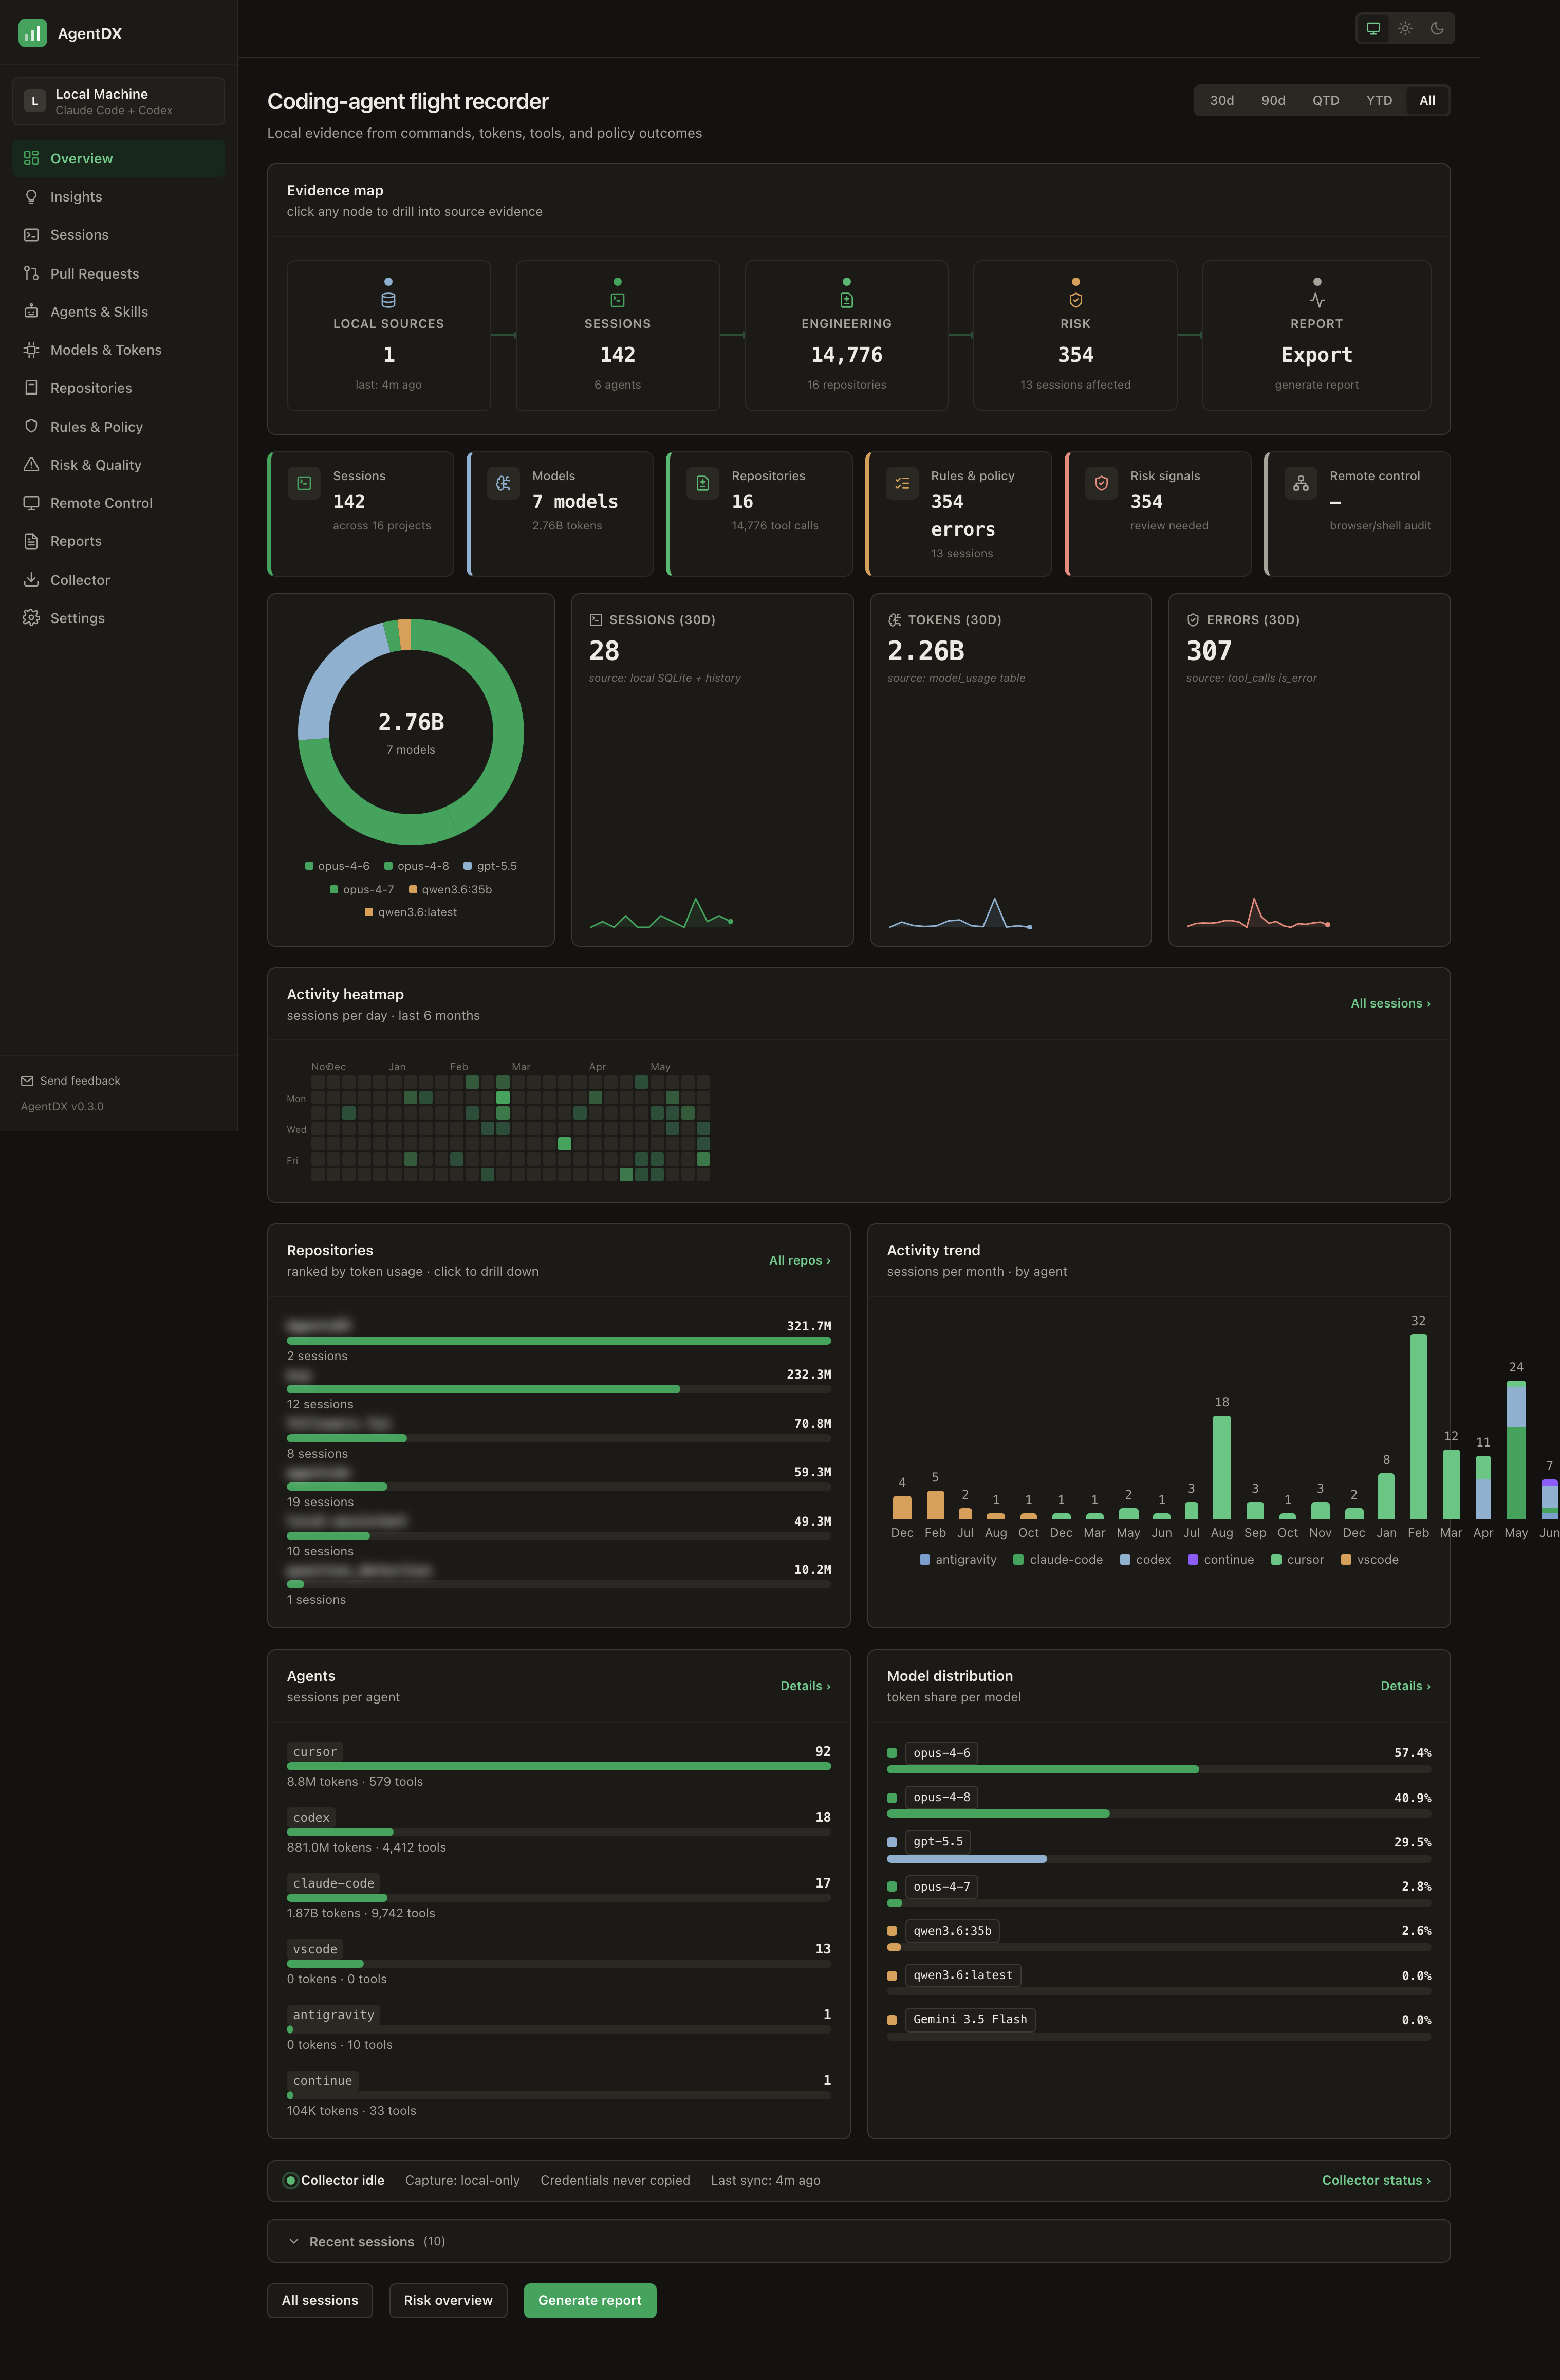Click the opus-4-6 model share bar
Image resolution: width=1560 pixels, height=2380 pixels.
(x=1158, y=1769)
